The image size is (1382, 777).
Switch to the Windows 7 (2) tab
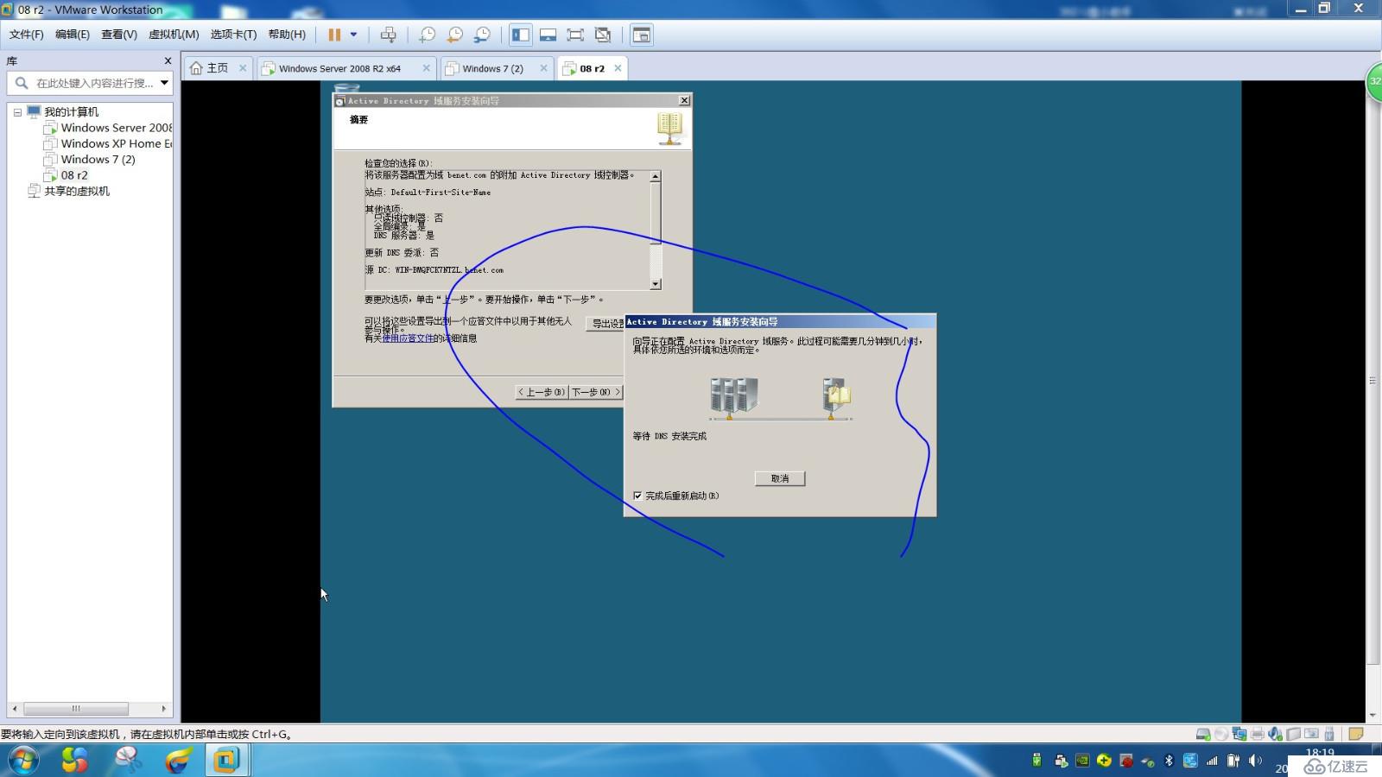(x=492, y=68)
